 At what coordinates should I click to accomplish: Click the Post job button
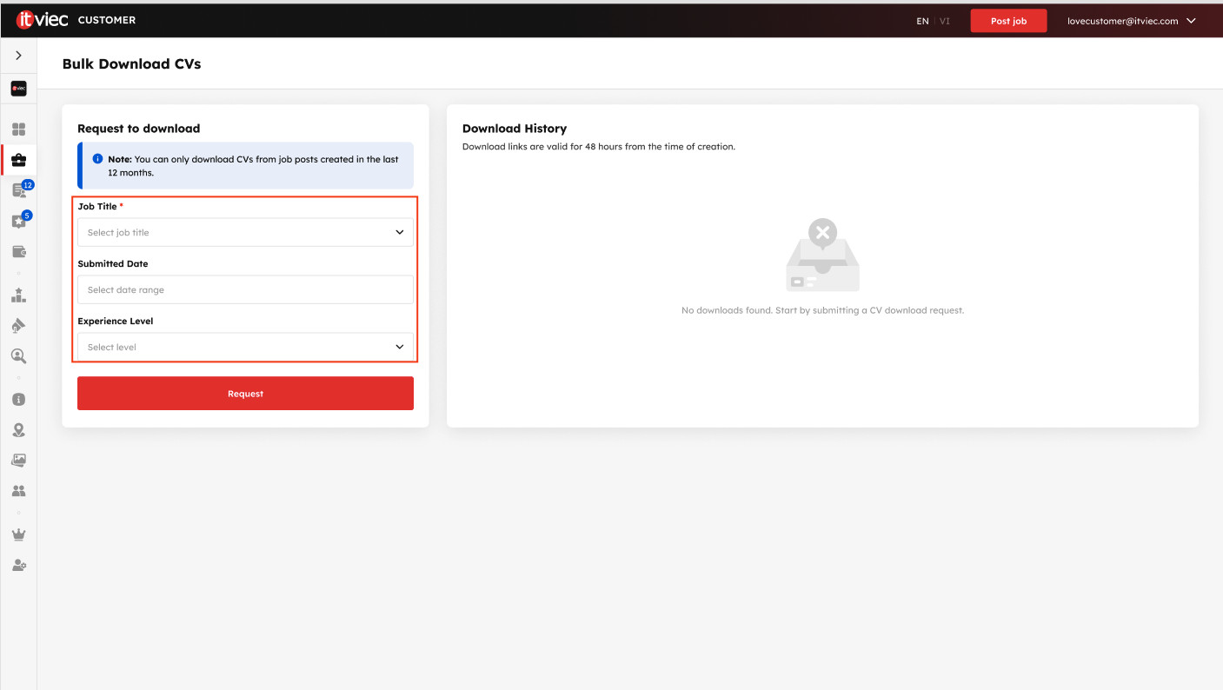pos(1008,21)
